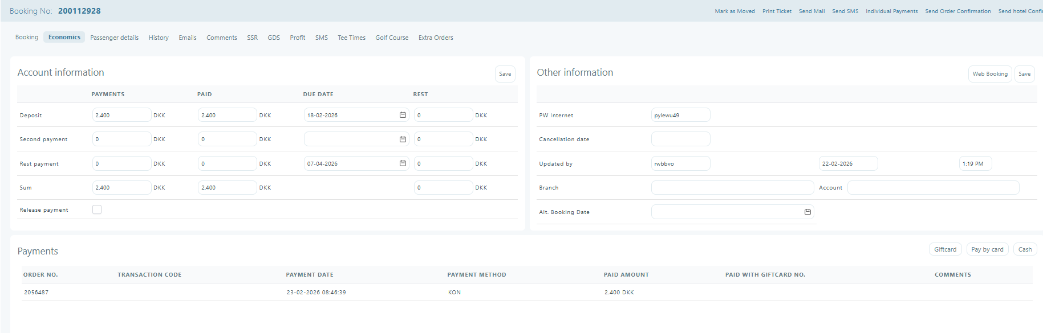
Task: Open the Golf Course tab
Action: click(392, 38)
